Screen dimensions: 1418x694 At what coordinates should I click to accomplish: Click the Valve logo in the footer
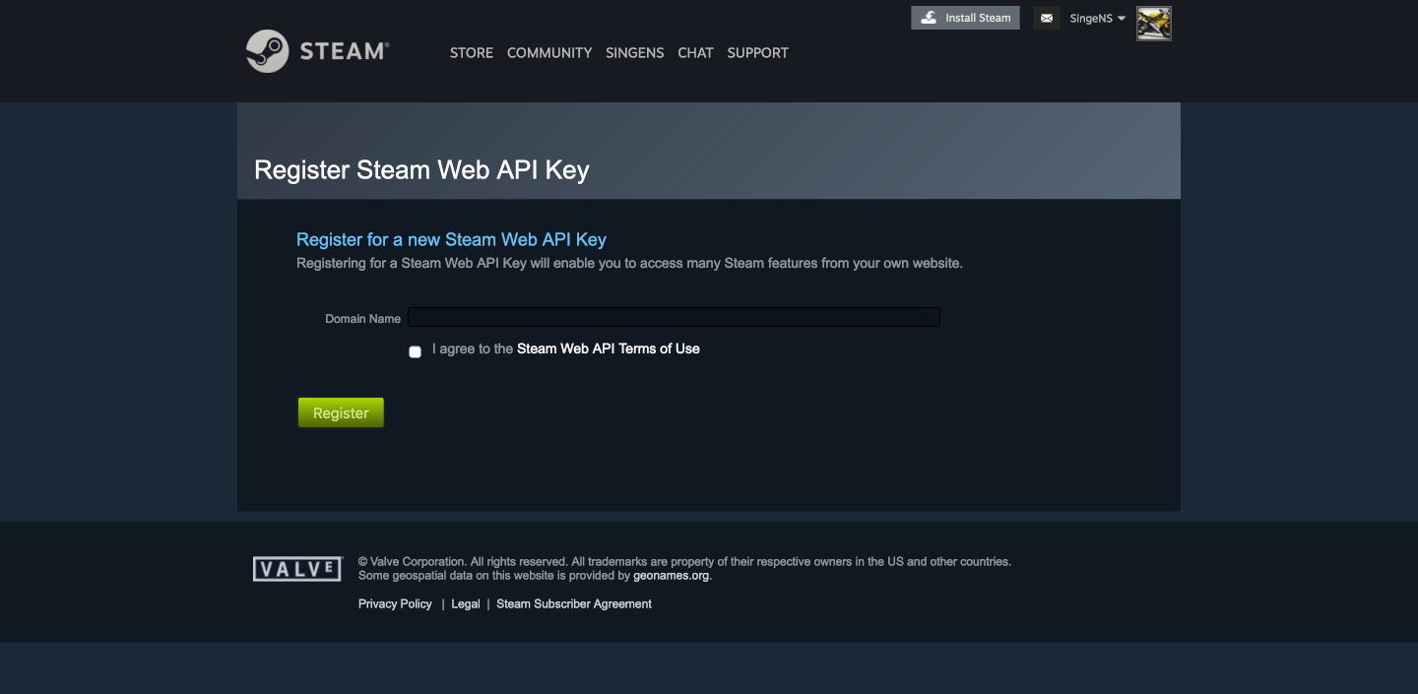click(297, 569)
